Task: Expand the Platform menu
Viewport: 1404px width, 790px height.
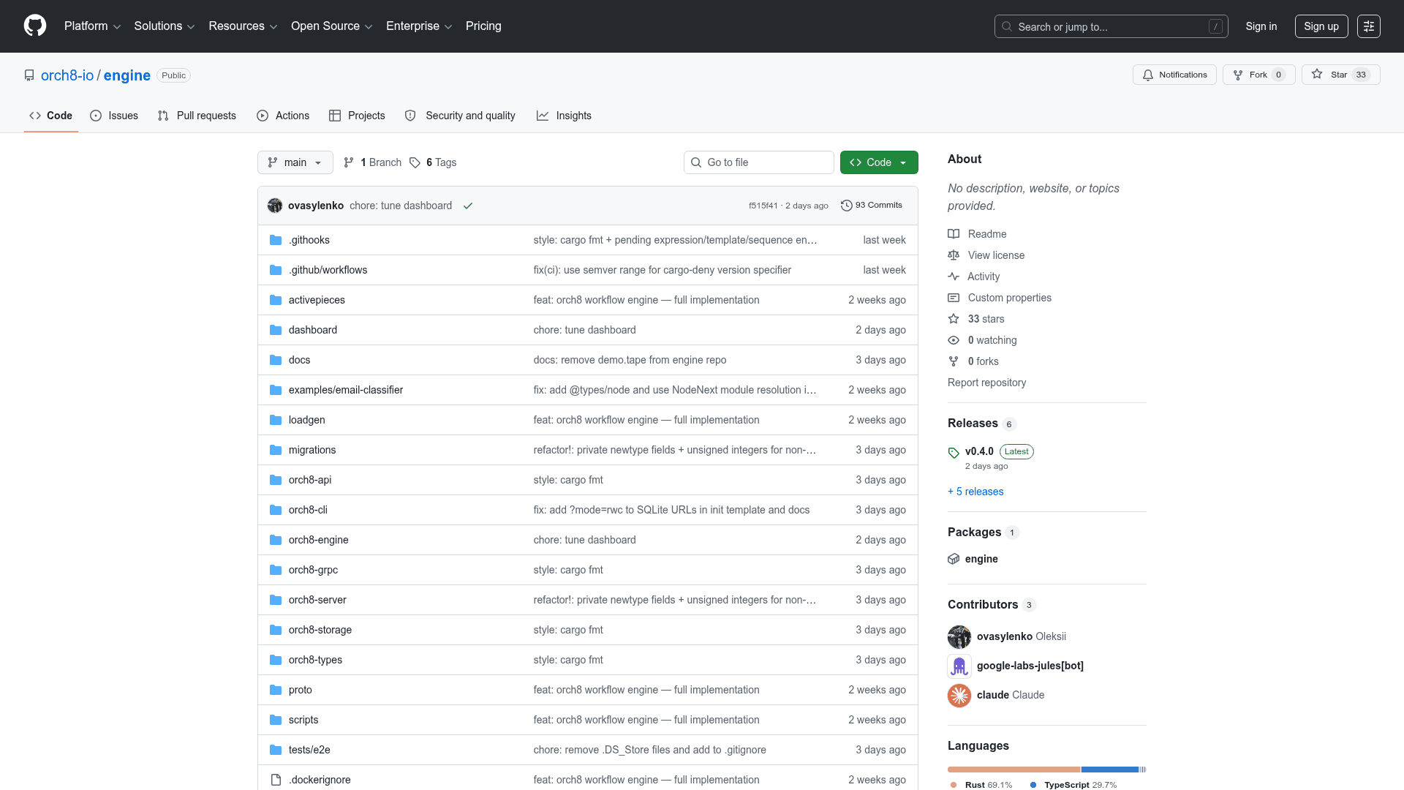Action: 92,26
